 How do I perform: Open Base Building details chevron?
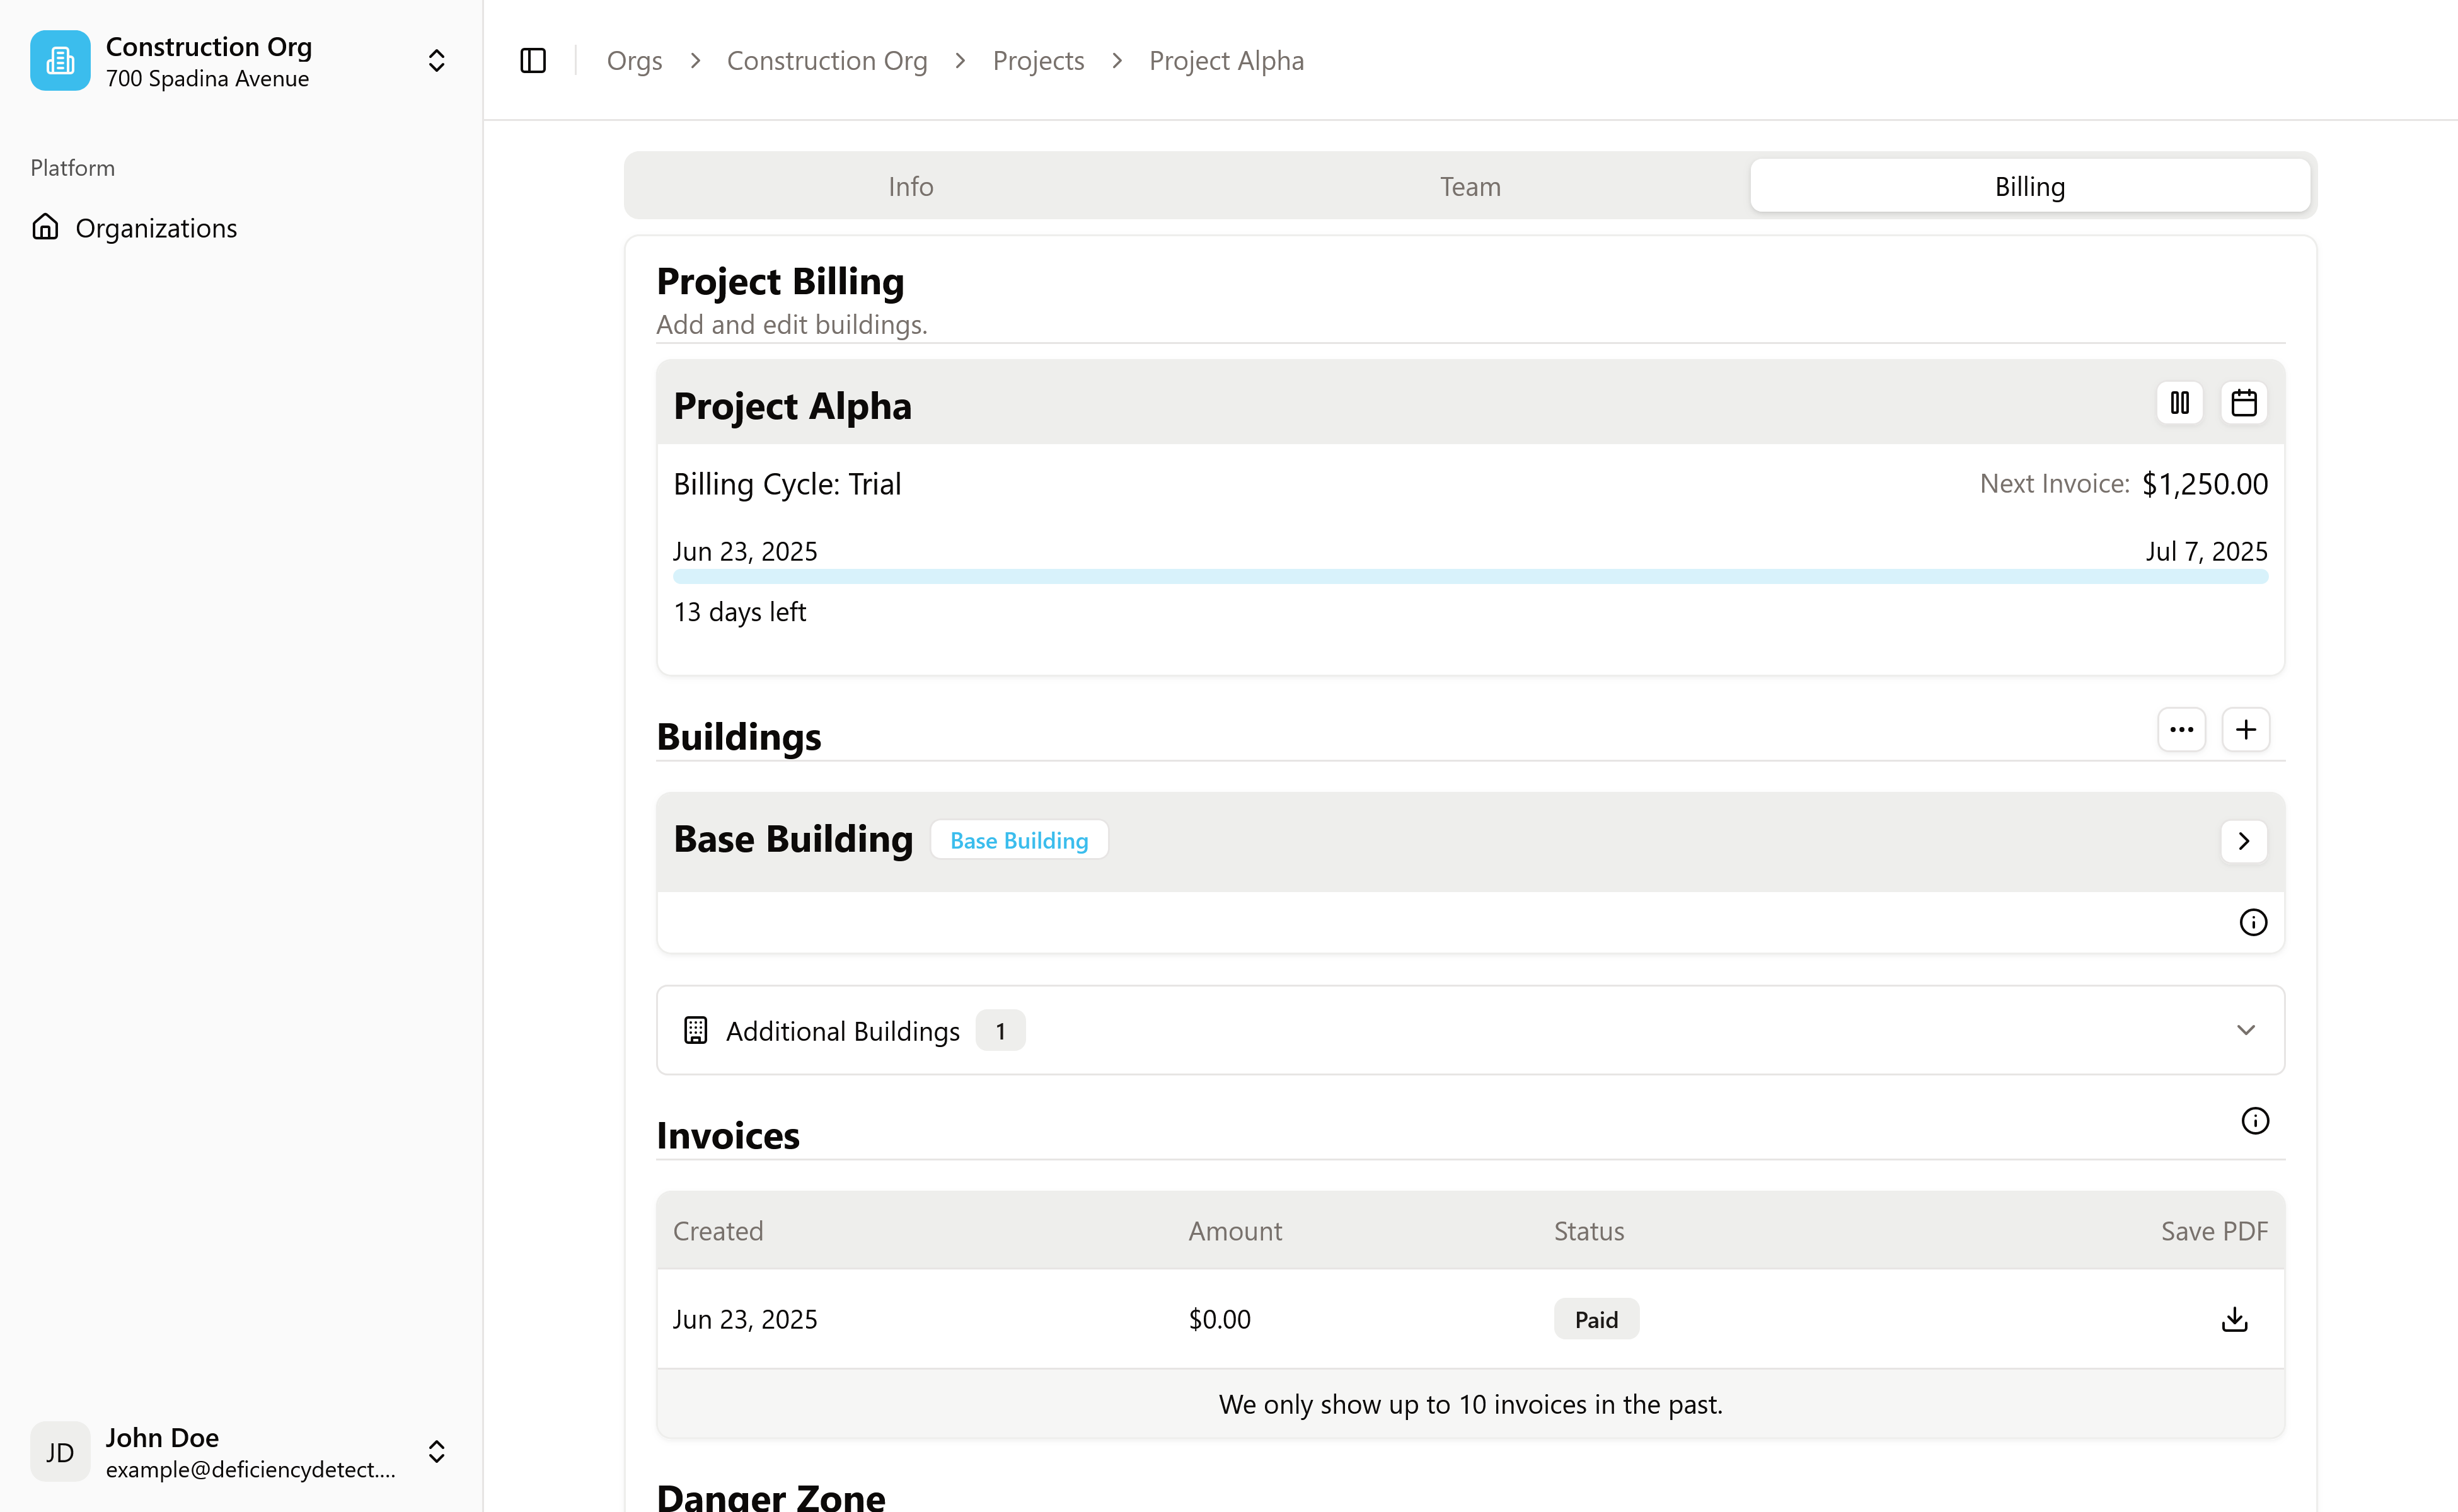pos(2244,841)
